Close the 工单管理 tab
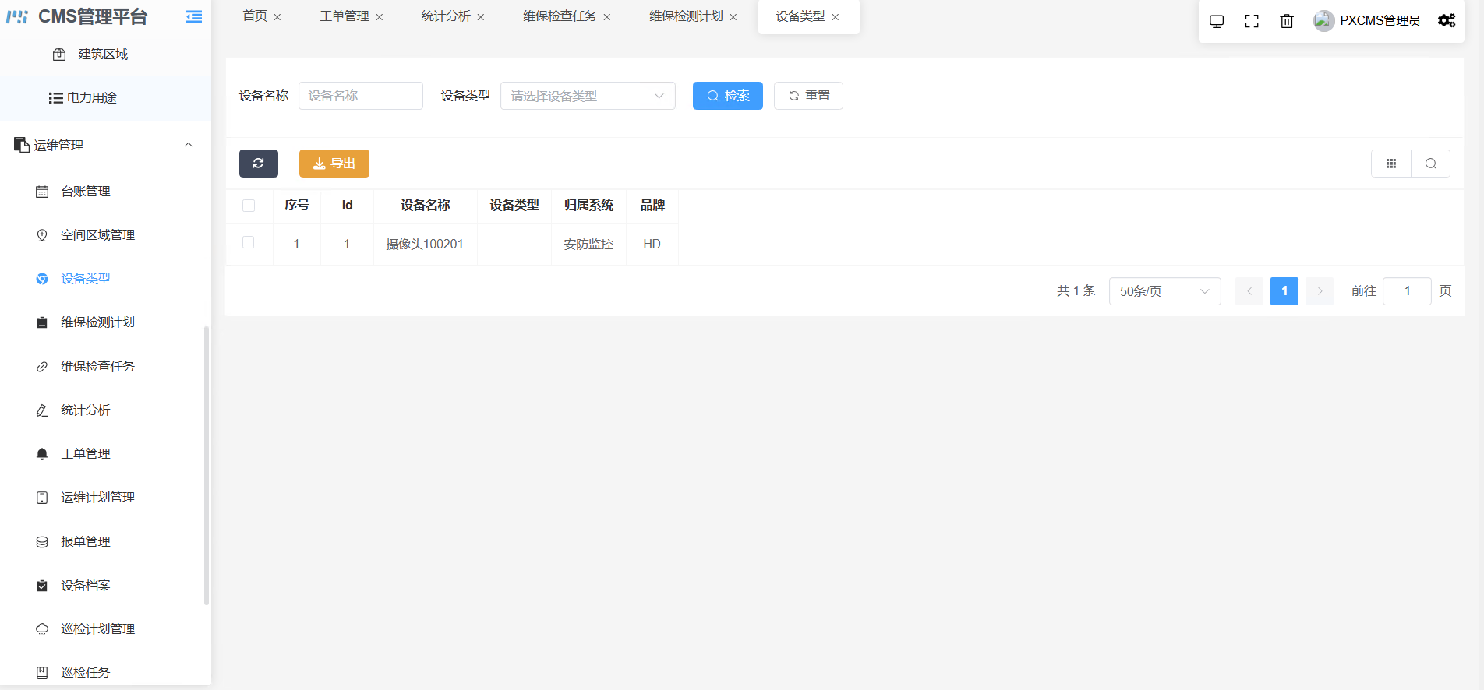 pyautogui.click(x=380, y=17)
